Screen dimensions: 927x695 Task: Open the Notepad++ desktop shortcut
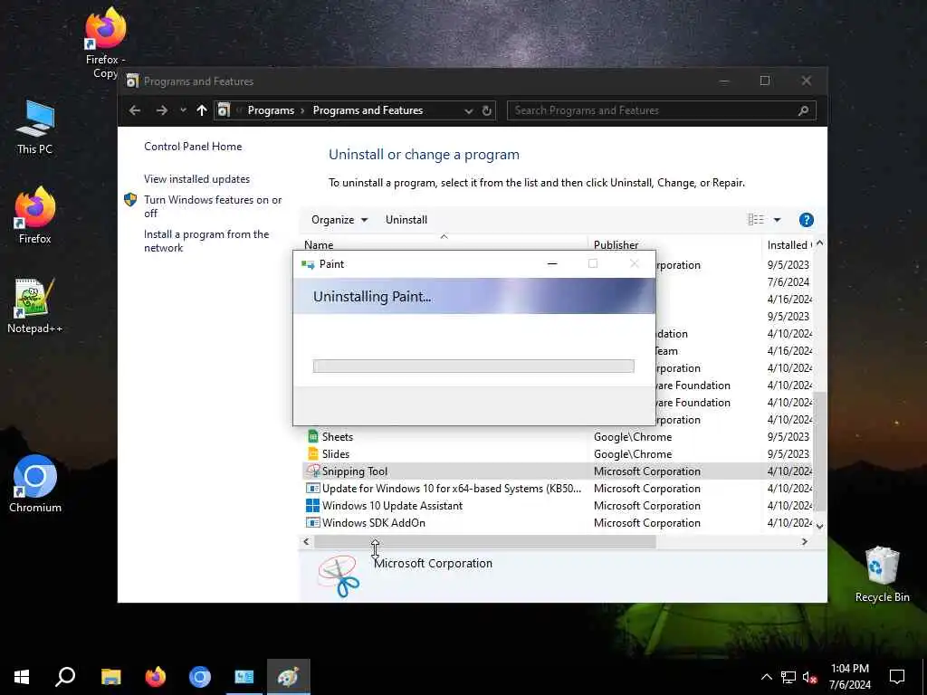pyautogui.click(x=35, y=306)
